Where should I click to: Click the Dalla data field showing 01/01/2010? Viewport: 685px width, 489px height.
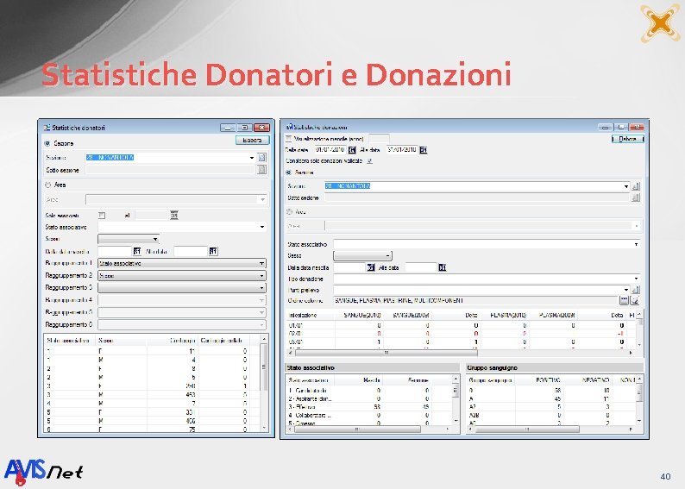(x=330, y=150)
